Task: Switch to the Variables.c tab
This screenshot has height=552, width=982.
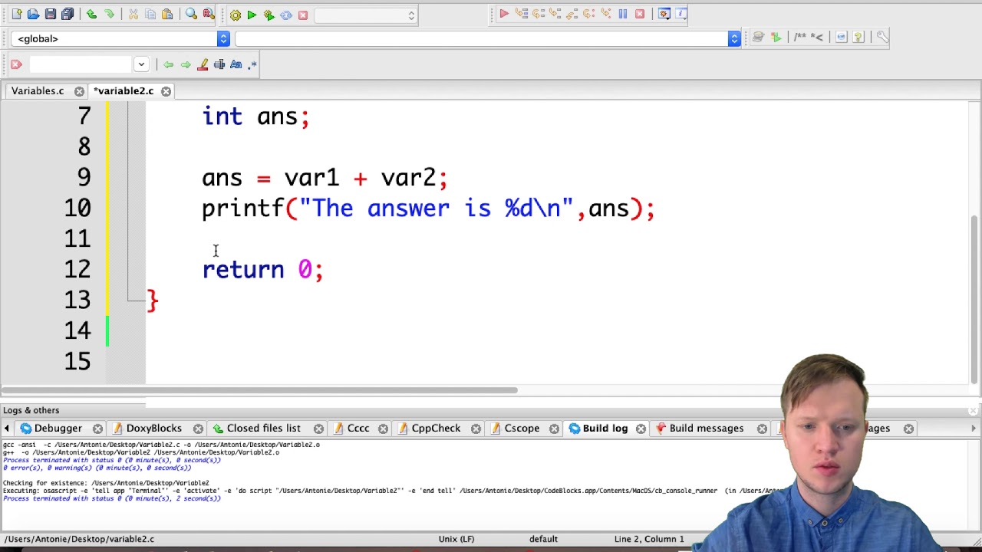Action: [38, 90]
